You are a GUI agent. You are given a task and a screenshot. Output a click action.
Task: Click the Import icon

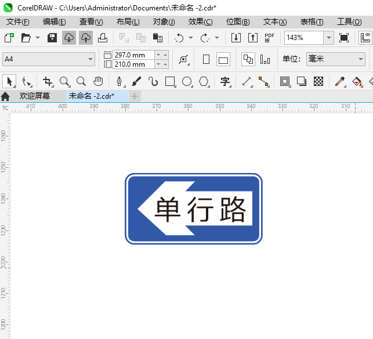click(x=236, y=38)
